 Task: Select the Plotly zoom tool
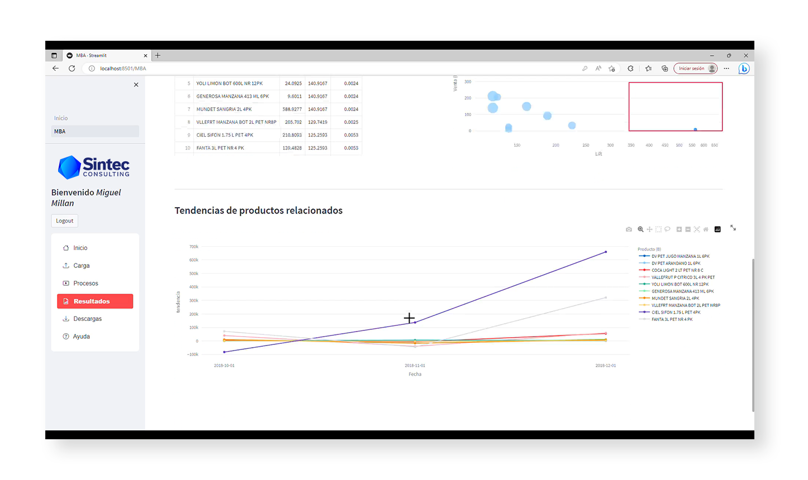(x=640, y=229)
